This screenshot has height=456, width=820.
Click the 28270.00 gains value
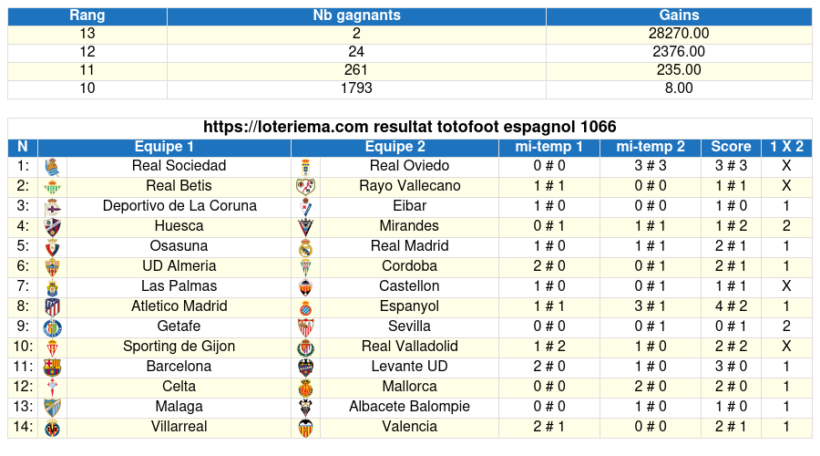[679, 34]
